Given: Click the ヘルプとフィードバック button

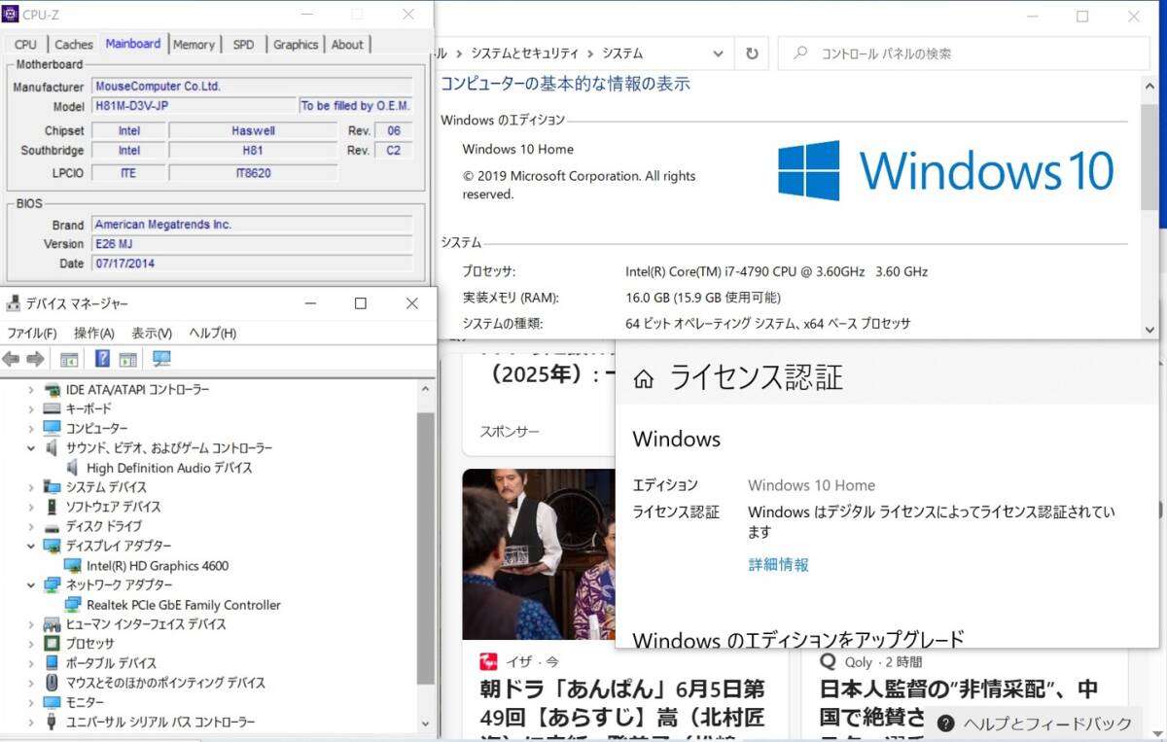Looking at the screenshot, I should pyautogui.click(x=1035, y=724).
